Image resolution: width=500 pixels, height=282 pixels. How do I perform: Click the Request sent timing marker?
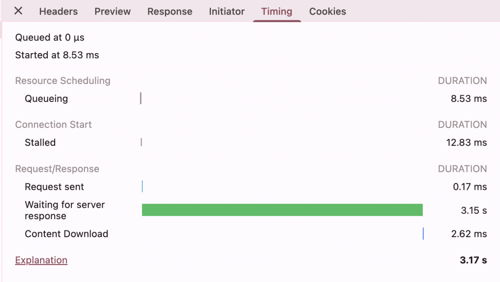click(x=142, y=186)
